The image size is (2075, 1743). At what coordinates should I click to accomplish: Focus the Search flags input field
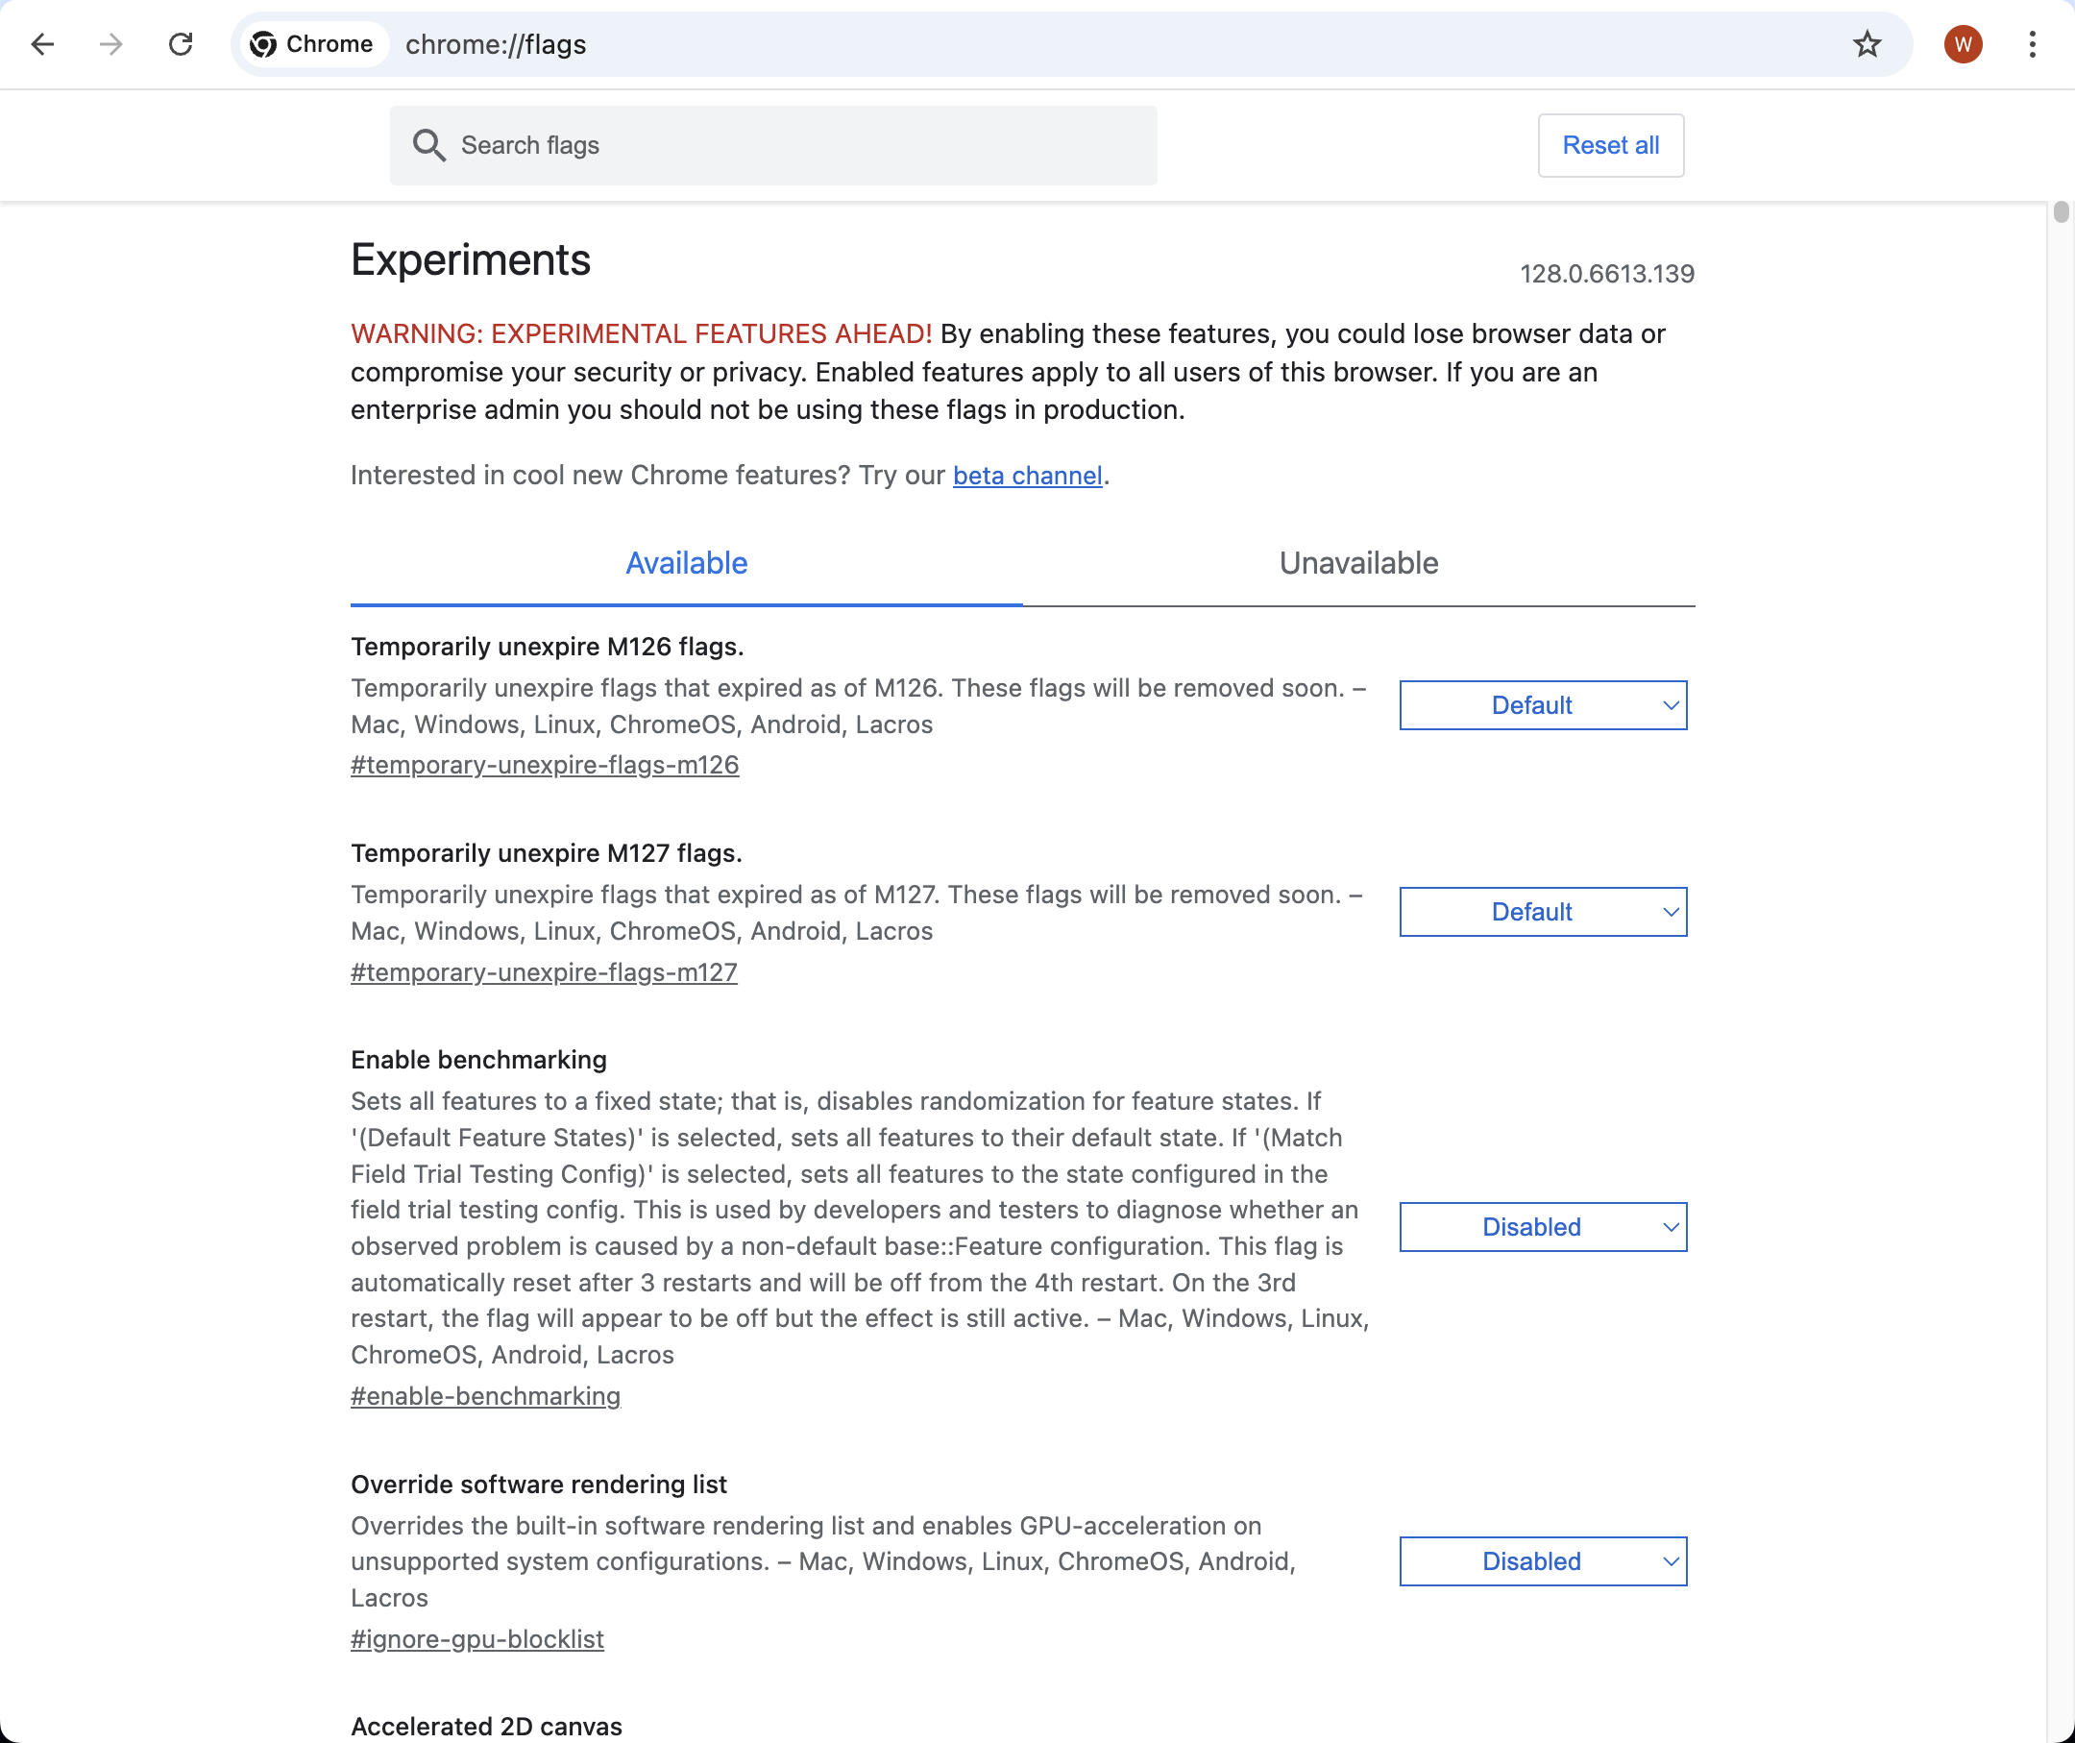click(772, 145)
